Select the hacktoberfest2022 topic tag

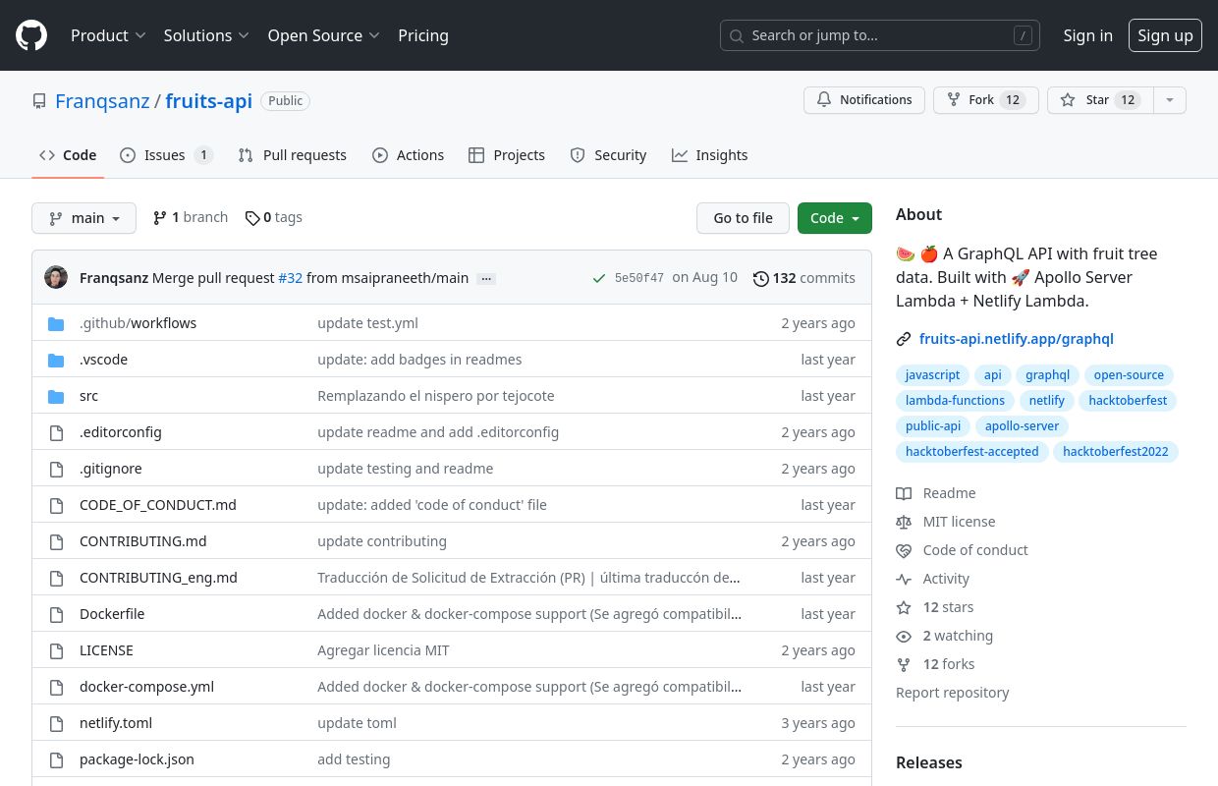coord(1116,452)
